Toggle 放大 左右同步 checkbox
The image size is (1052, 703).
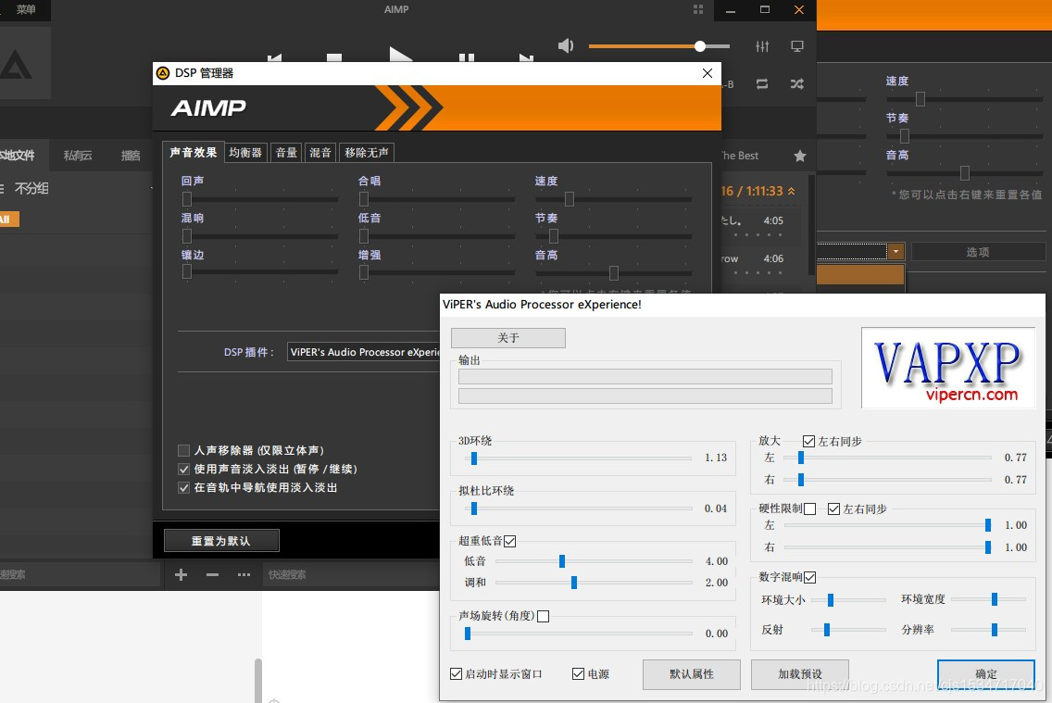click(x=809, y=442)
